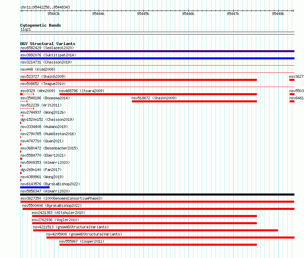Click the black nsv5856347 variant bar
The height and width of the screenshot is (258, 304).
(157, 195)
